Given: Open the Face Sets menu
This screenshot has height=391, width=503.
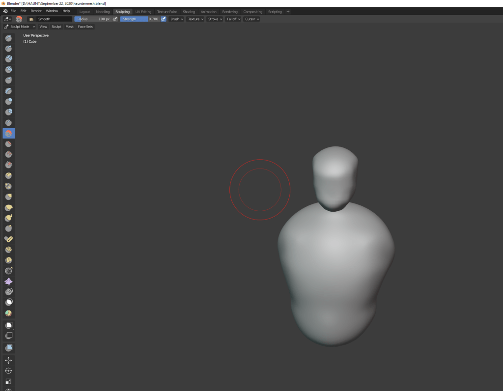Looking at the screenshot, I should click(85, 27).
